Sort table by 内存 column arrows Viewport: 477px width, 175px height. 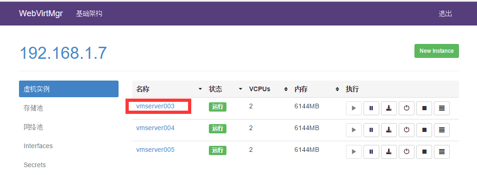tap(337, 89)
